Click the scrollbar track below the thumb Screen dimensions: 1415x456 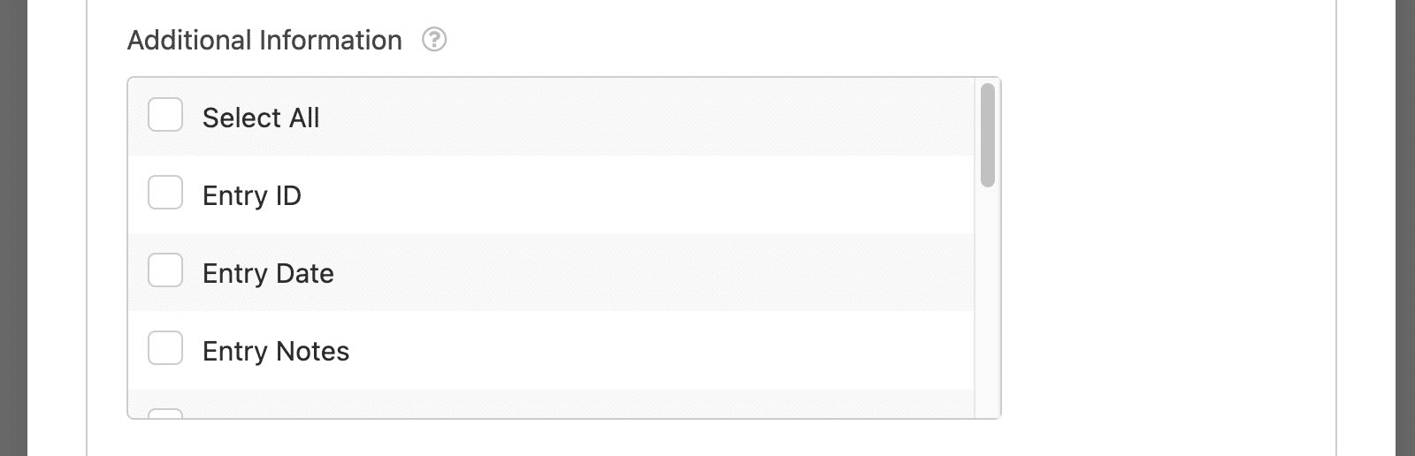pos(988,300)
